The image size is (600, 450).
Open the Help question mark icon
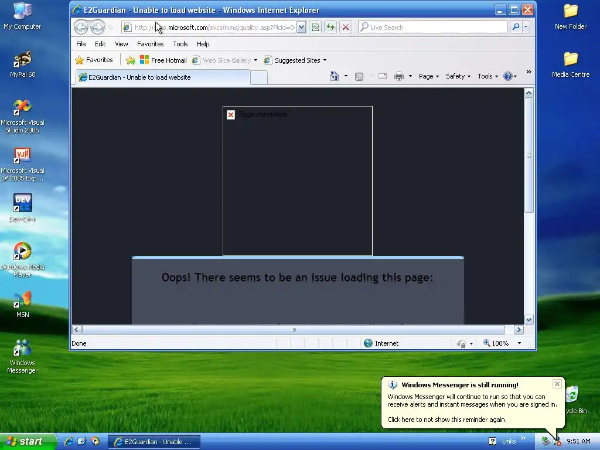pyautogui.click(x=508, y=76)
